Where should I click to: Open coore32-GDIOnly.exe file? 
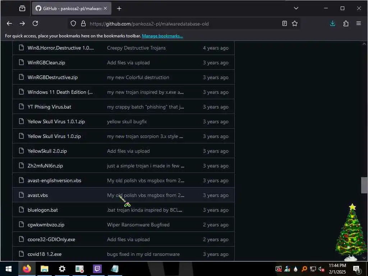click(x=51, y=240)
